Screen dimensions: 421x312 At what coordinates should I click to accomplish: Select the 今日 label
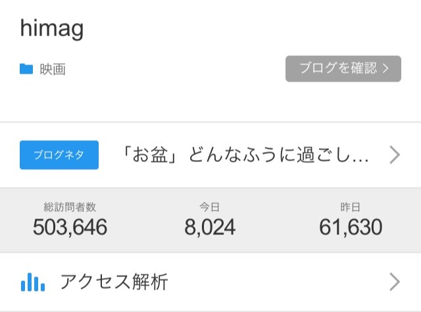point(210,207)
